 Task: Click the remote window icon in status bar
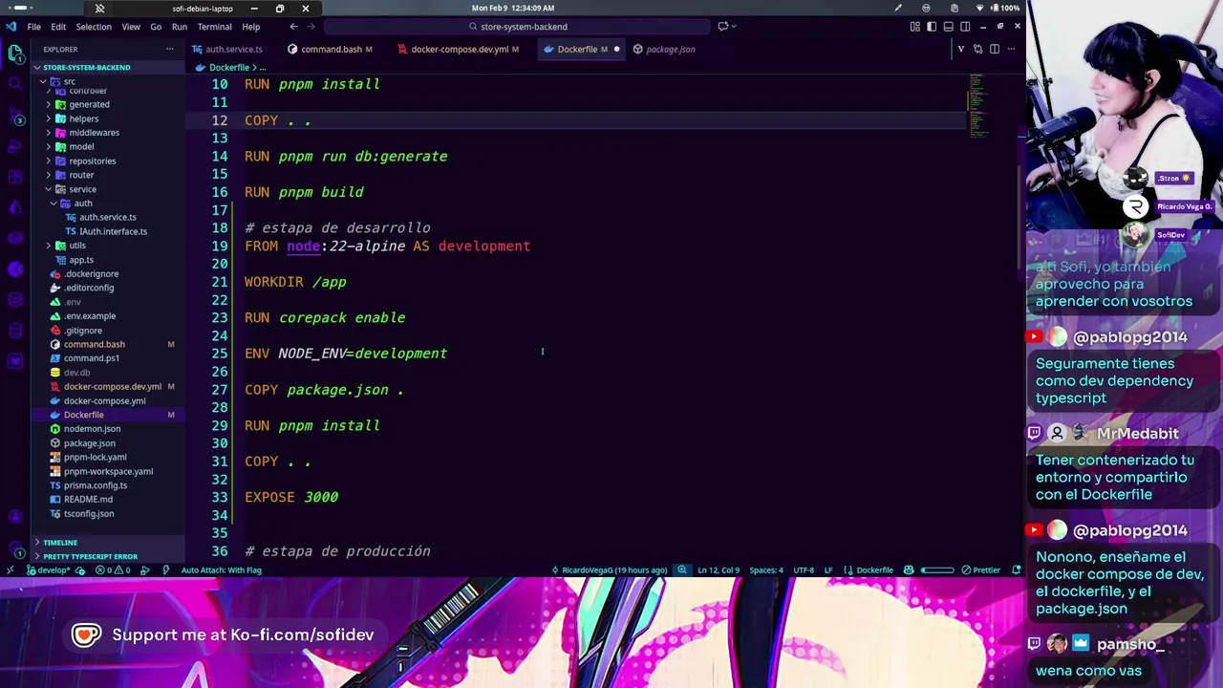coord(10,570)
